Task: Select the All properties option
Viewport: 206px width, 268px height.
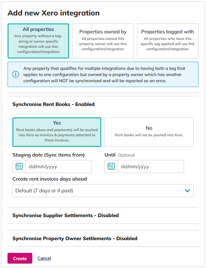Action: pyautogui.click(x=38, y=41)
